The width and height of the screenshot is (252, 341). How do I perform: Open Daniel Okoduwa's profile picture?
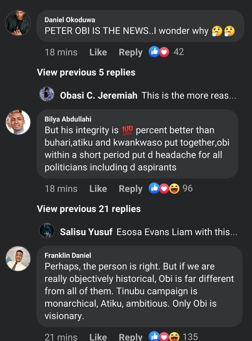pyautogui.click(x=18, y=23)
